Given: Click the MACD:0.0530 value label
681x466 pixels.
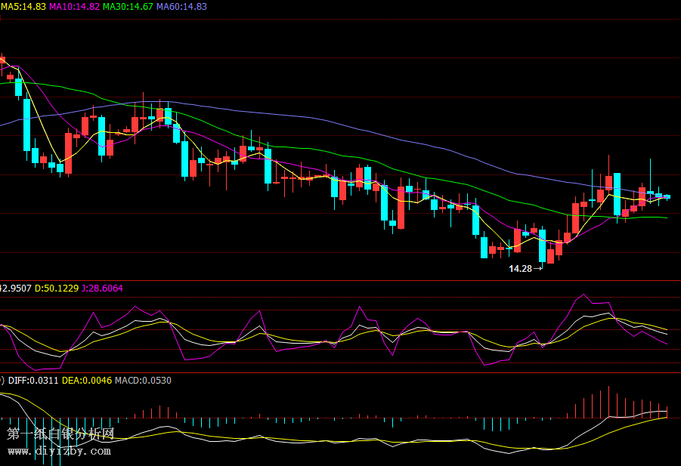Looking at the screenshot, I should tap(143, 380).
